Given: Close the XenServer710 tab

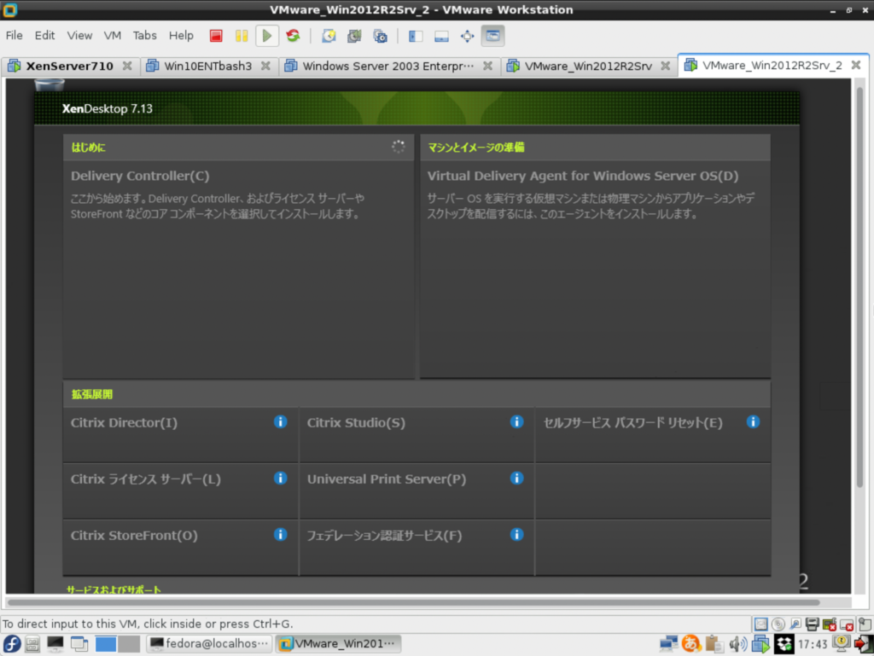Looking at the screenshot, I should coord(127,66).
